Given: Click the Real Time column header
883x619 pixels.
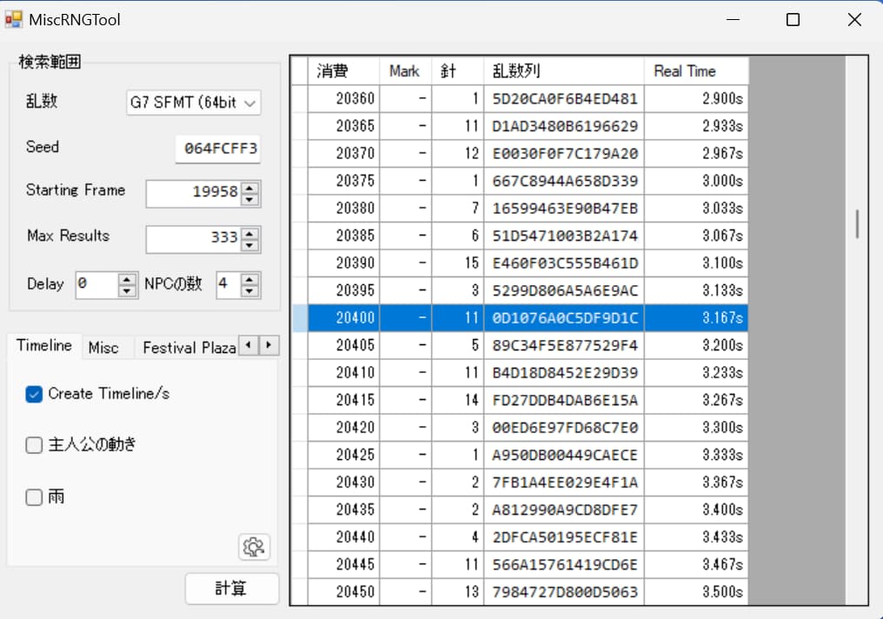Looking at the screenshot, I should click(x=696, y=71).
